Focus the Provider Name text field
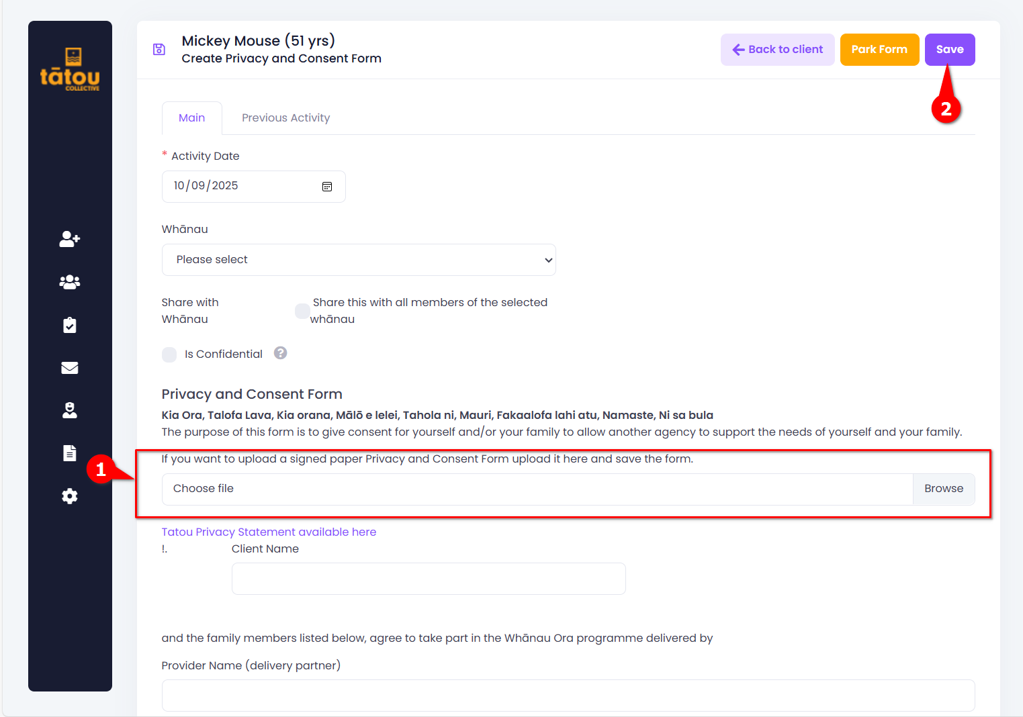Viewport: 1023px width, 717px height. [568, 696]
